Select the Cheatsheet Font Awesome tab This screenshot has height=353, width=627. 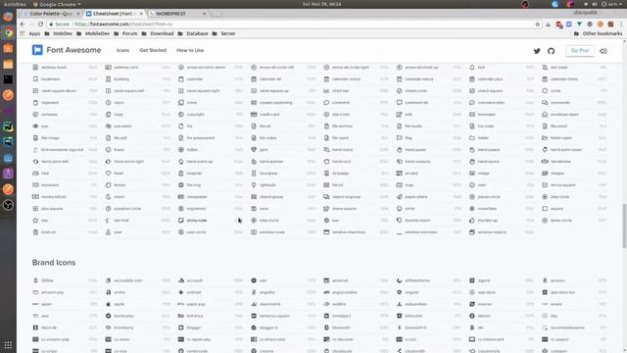point(115,14)
